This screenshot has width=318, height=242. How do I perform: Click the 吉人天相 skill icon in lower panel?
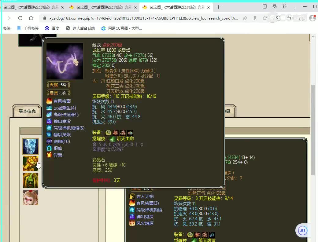[x=132, y=196]
